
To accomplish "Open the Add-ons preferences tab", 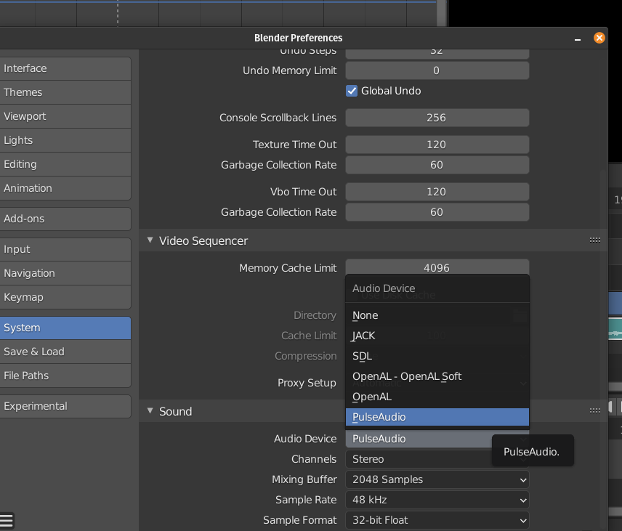I will point(65,219).
